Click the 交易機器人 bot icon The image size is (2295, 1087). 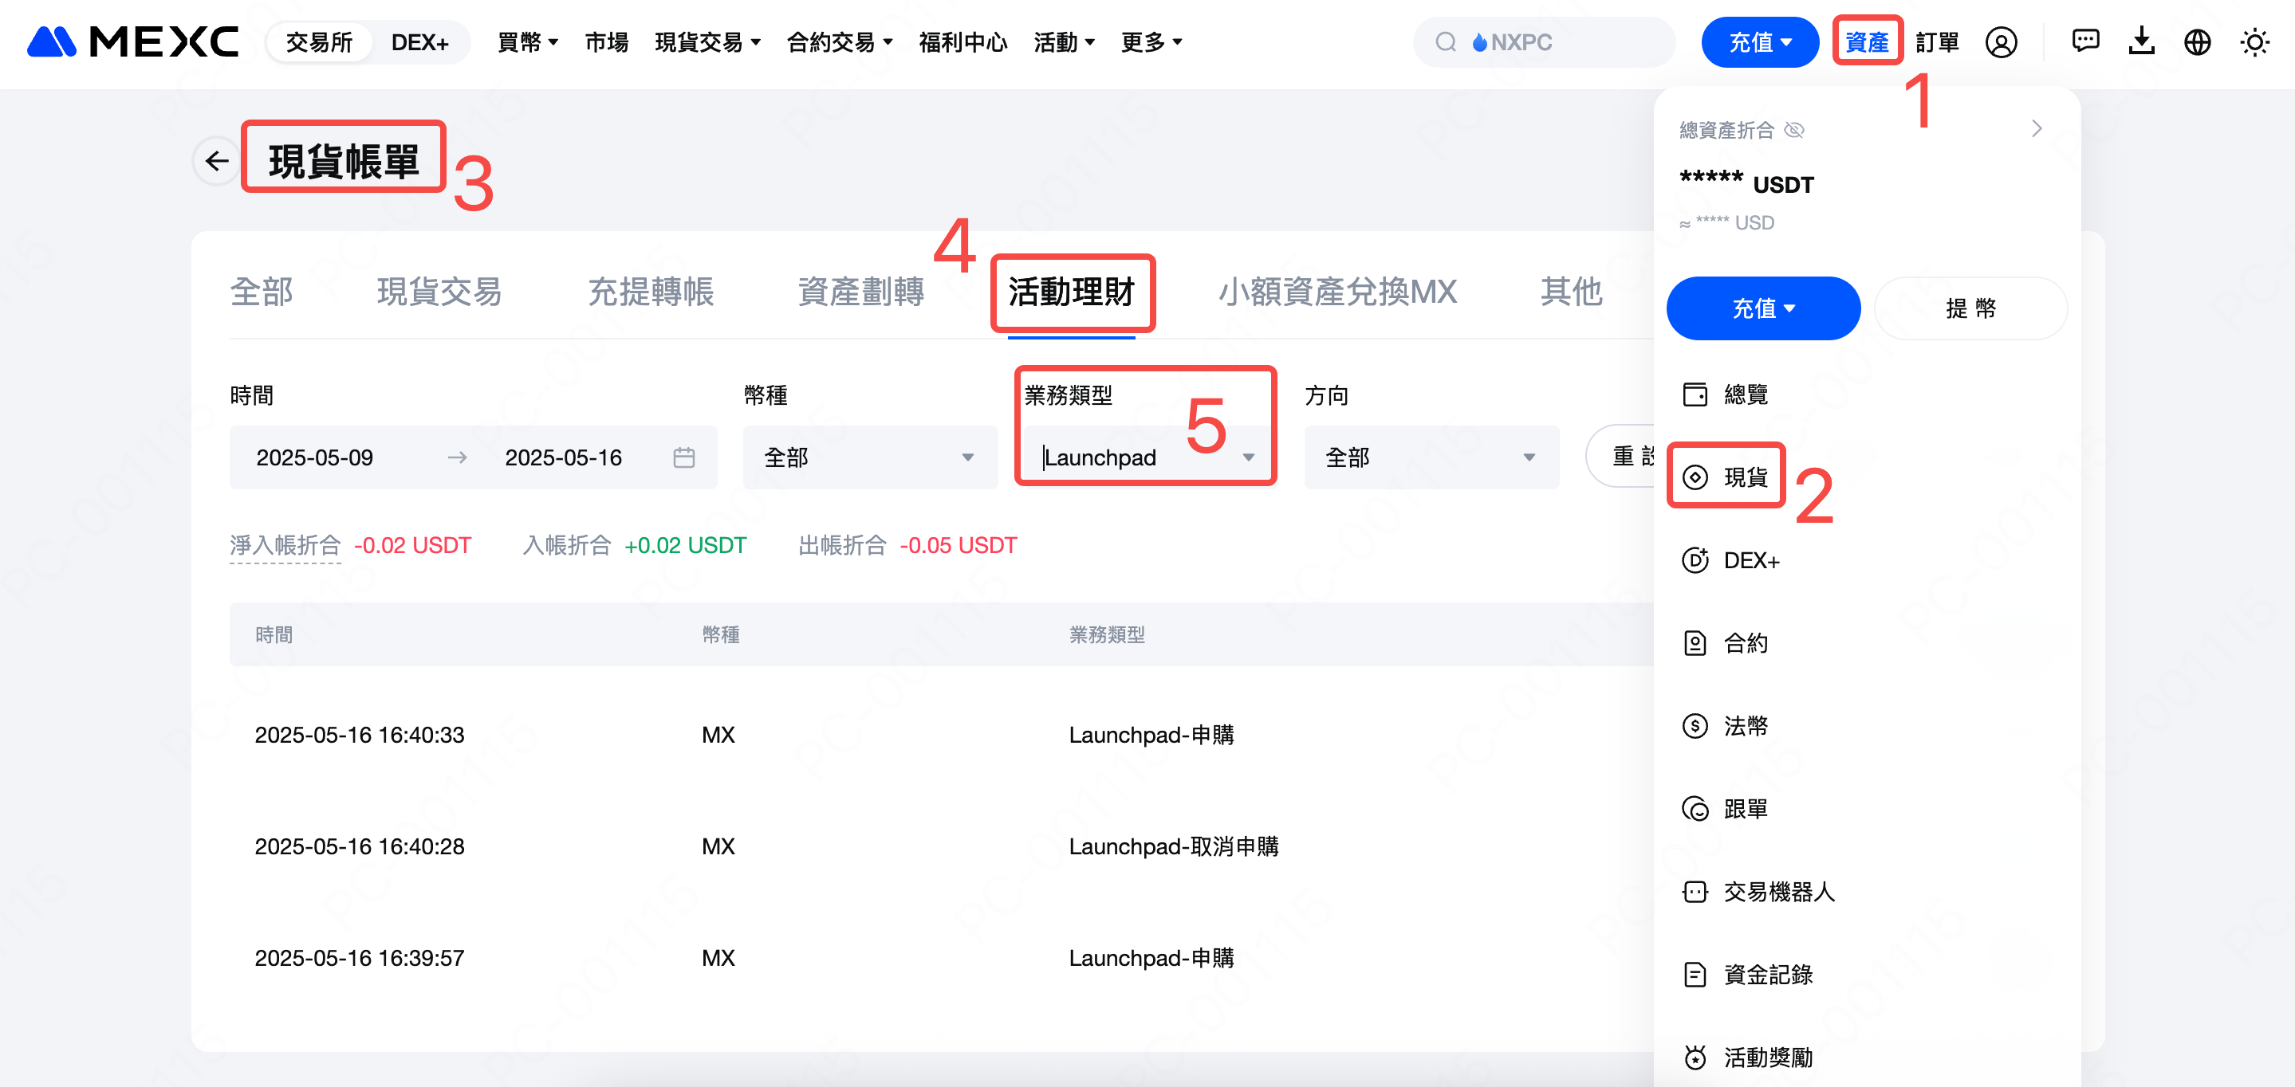coord(1695,891)
